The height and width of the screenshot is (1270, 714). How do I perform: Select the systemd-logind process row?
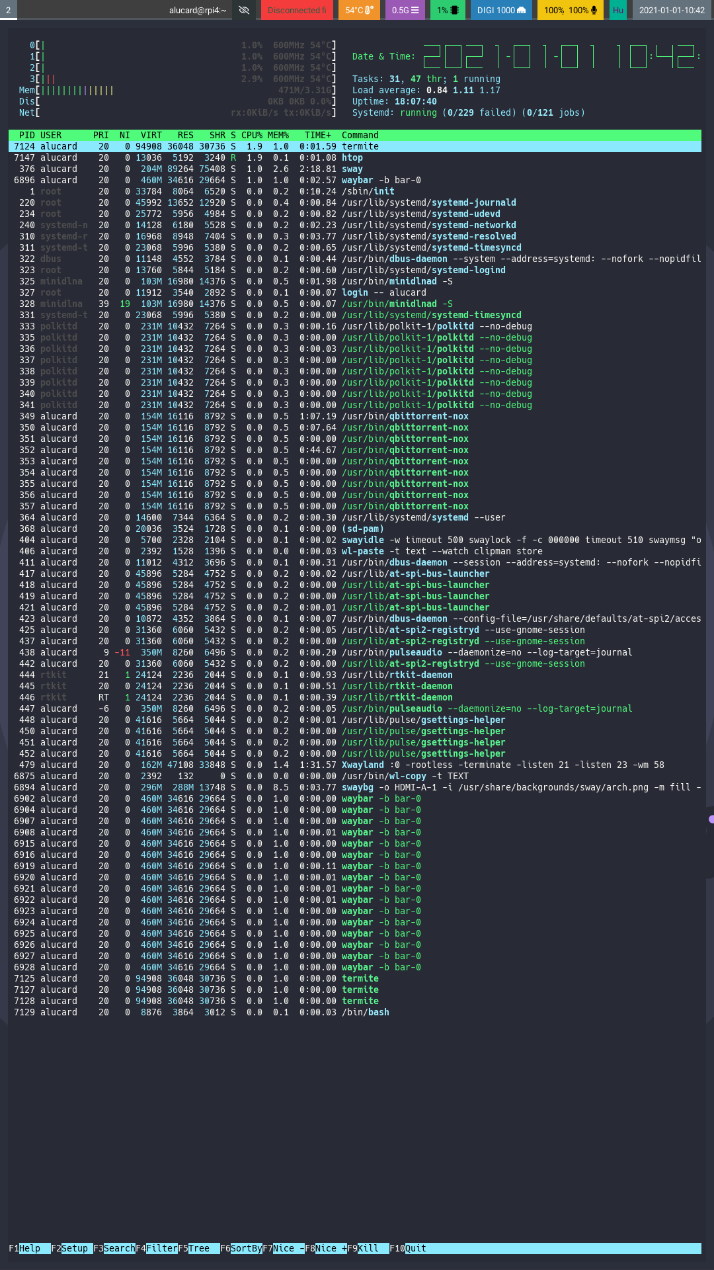[x=355, y=270]
